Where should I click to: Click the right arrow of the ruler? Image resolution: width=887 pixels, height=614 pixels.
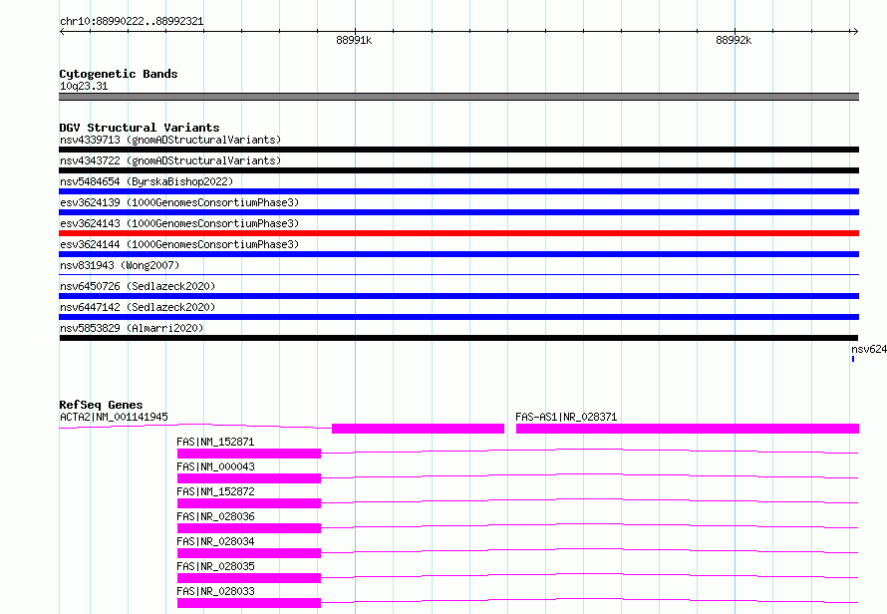click(x=855, y=31)
